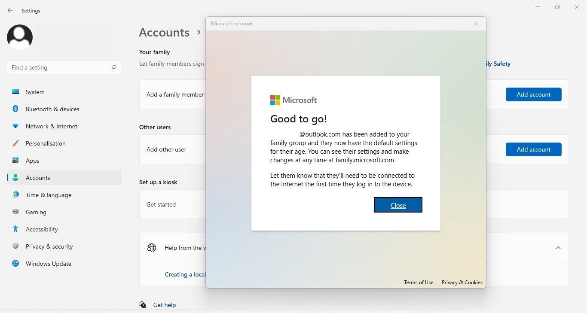
Task: Click the Find a setting search box
Action: [64, 67]
